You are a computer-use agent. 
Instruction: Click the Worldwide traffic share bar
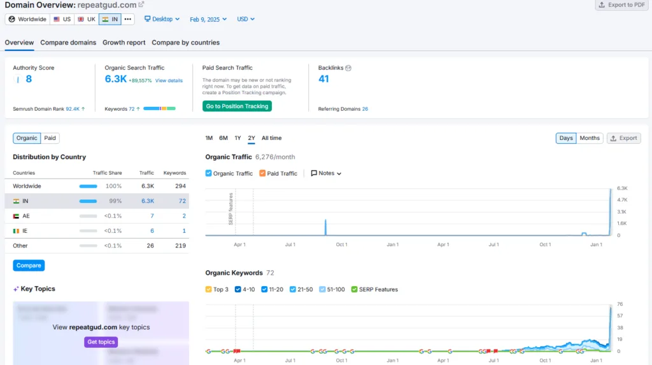[x=88, y=186]
